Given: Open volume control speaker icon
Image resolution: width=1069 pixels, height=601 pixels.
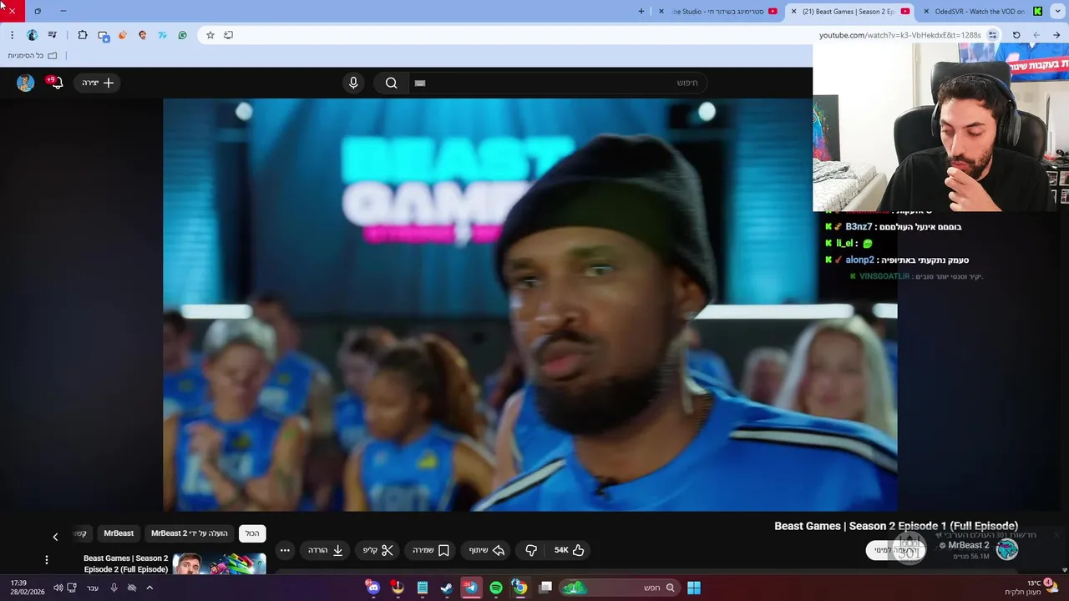Looking at the screenshot, I should (58, 588).
